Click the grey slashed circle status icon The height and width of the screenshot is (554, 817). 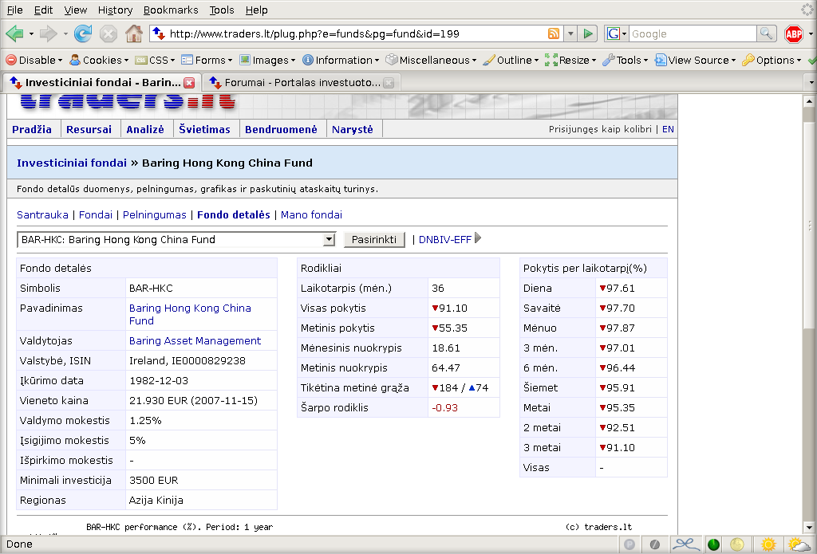pos(655,544)
